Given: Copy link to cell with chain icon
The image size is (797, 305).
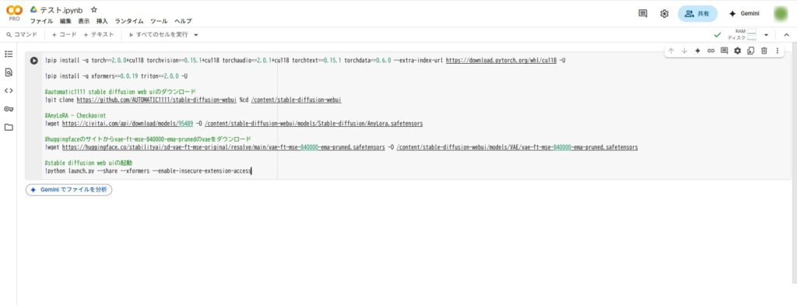Looking at the screenshot, I should 711,51.
